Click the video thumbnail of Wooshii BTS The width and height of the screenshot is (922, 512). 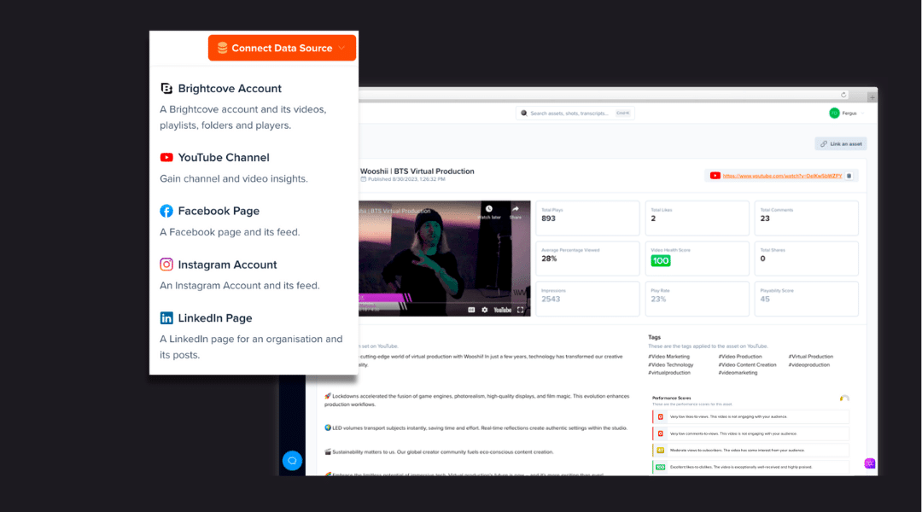(445, 259)
